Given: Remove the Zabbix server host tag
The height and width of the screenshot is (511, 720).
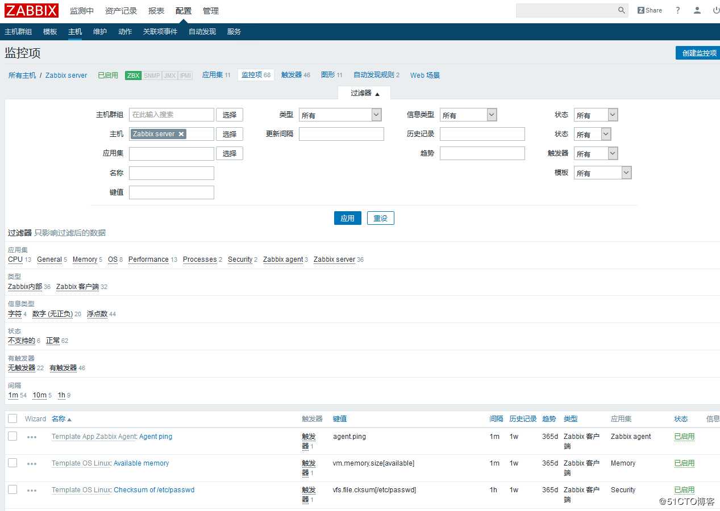Looking at the screenshot, I should point(181,134).
